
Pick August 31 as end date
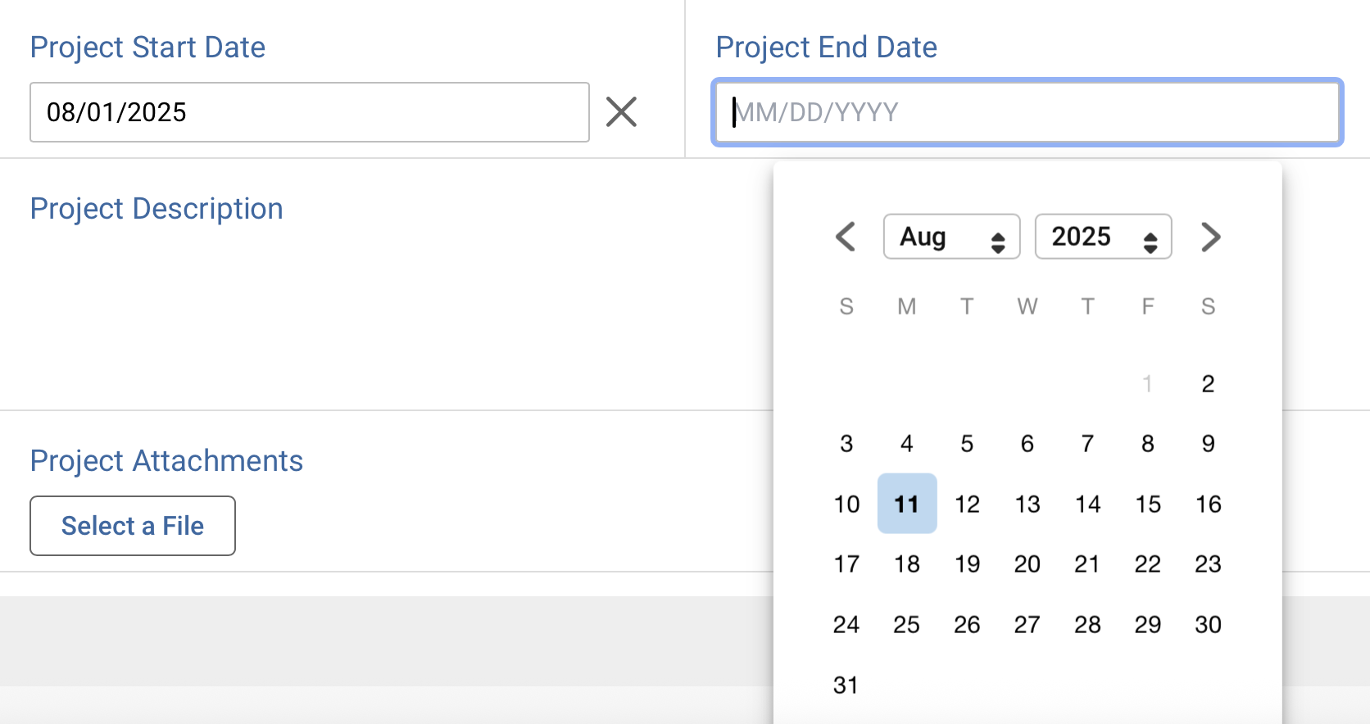[x=846, y=685]
